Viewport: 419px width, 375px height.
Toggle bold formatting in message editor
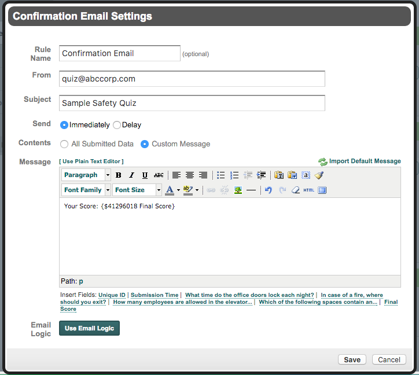pyautogui.click(x=119, y=175)
